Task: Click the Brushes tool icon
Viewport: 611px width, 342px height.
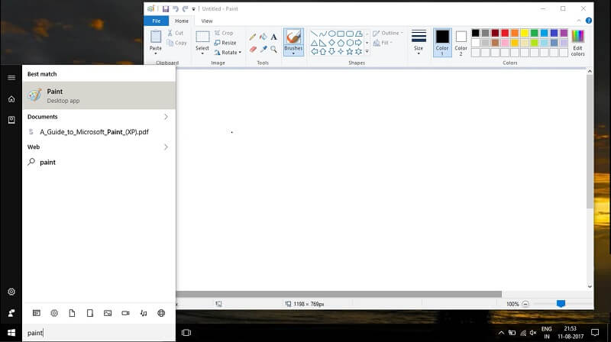Action: coord(293,38)
